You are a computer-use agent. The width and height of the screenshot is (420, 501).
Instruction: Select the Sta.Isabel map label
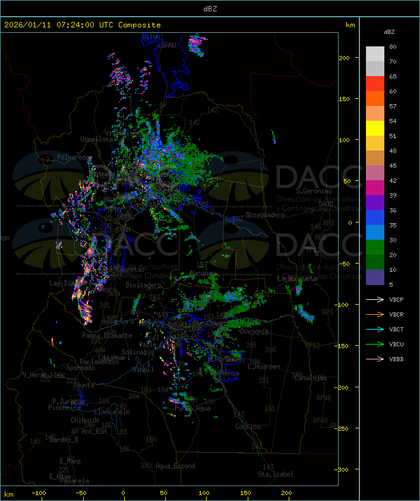pyautogui.click(x=276, y=474)
